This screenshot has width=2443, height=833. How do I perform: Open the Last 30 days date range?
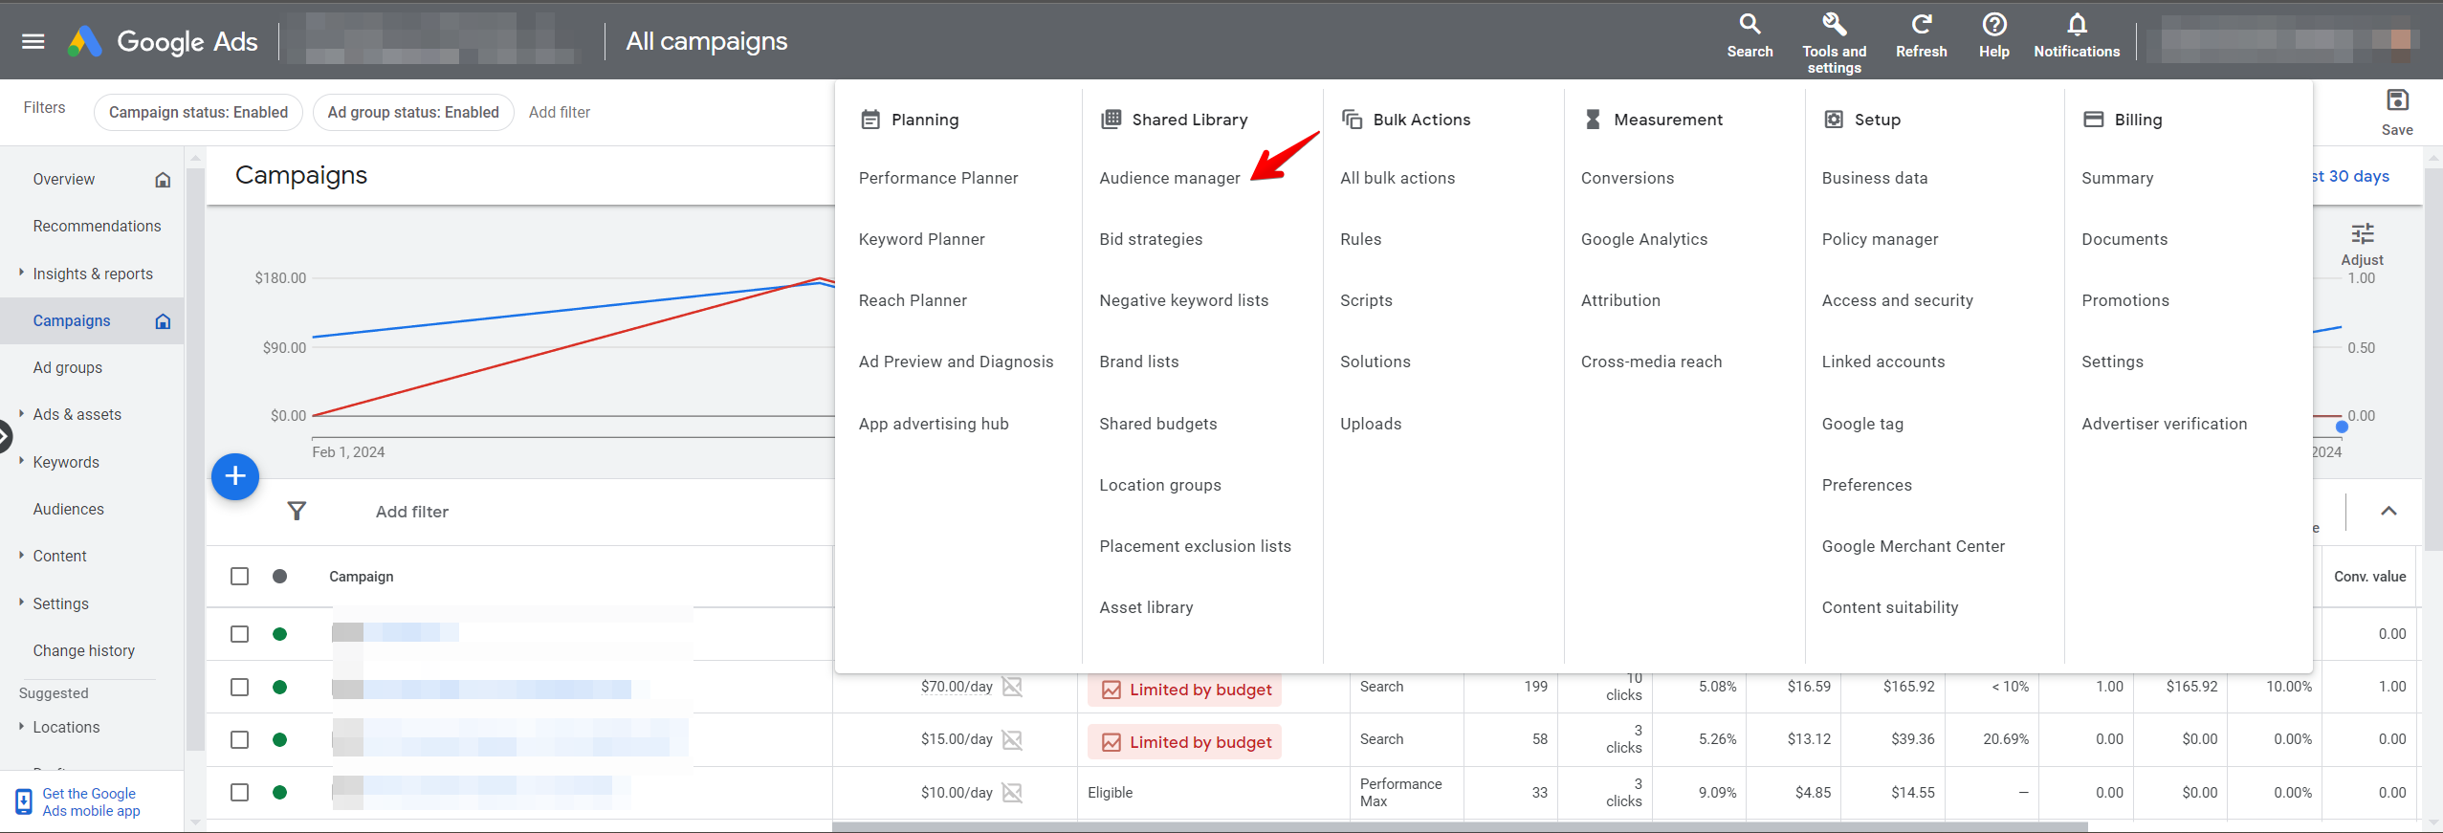point(2350,176)
